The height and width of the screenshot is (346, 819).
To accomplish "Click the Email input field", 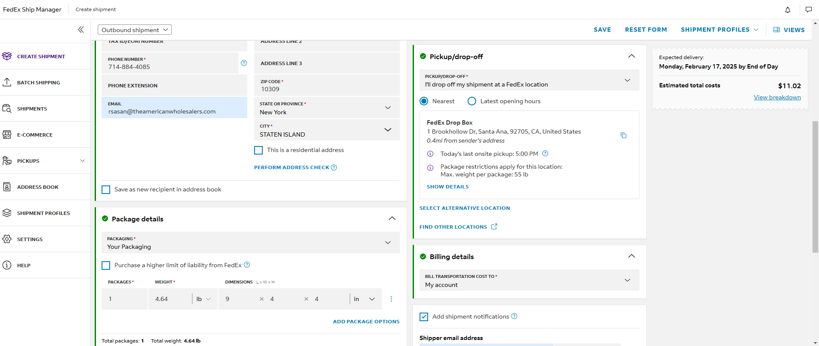I will coord(174,107).
